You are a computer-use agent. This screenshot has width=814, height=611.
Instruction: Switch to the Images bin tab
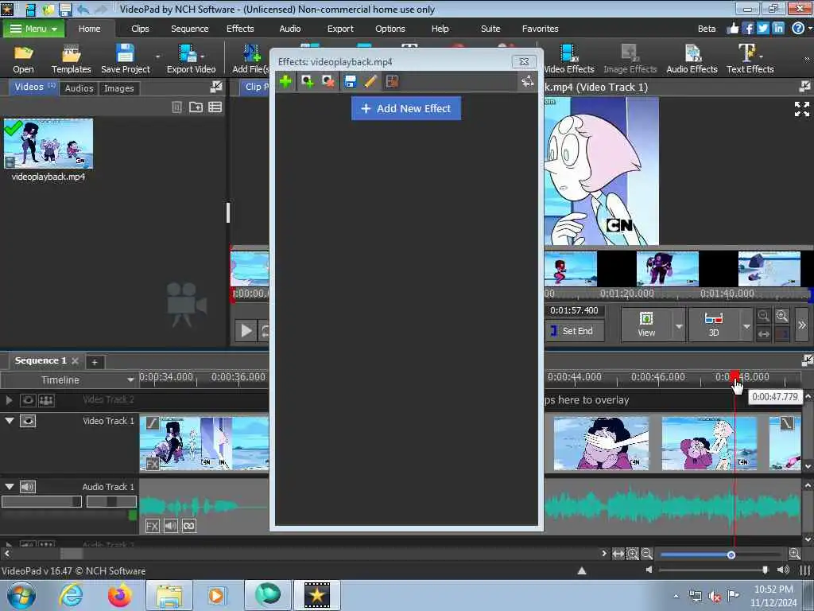pyautogui.click(x=118, y=88)
